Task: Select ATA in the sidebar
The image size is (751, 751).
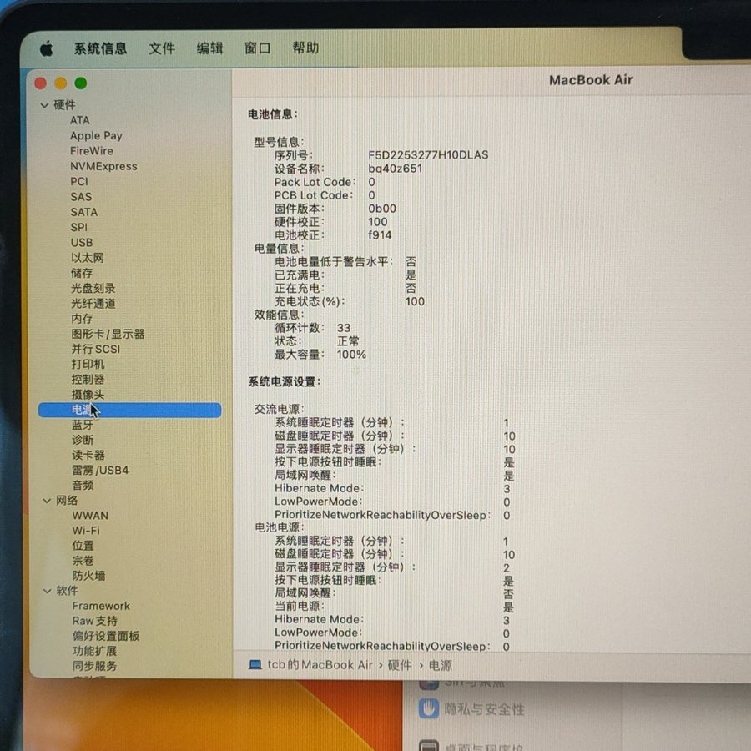Action: [x=80, y=120]
